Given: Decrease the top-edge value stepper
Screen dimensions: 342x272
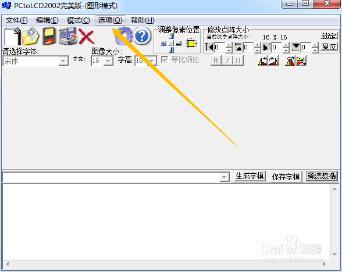Looking at the screenshot, I should [x=258, y=50].
